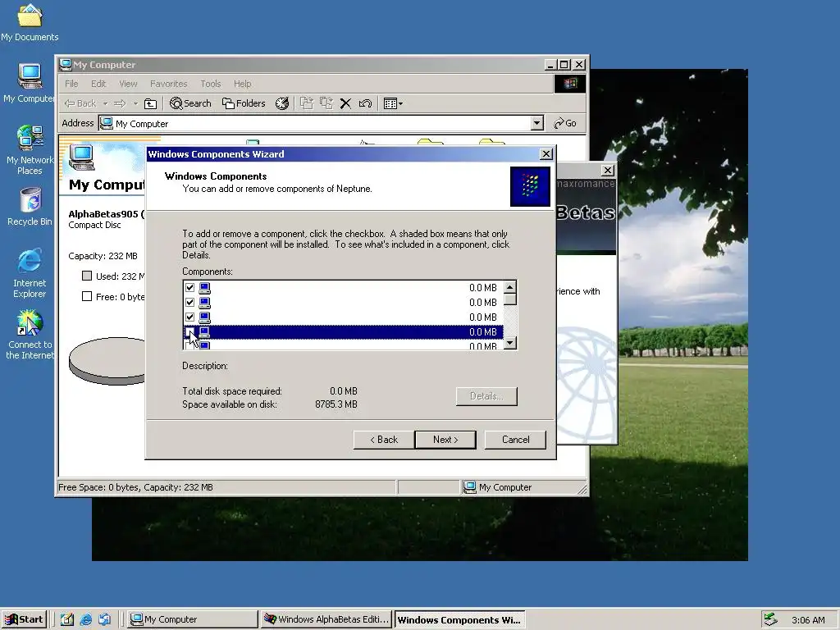Open the View menu
Image resolution: width=840 pixels, height=630 pixels.
[128, 84]
